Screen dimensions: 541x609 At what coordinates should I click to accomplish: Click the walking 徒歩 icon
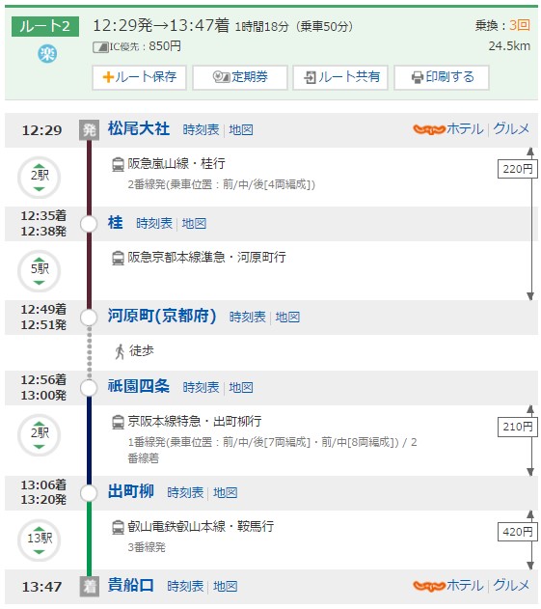coord(120,351)
